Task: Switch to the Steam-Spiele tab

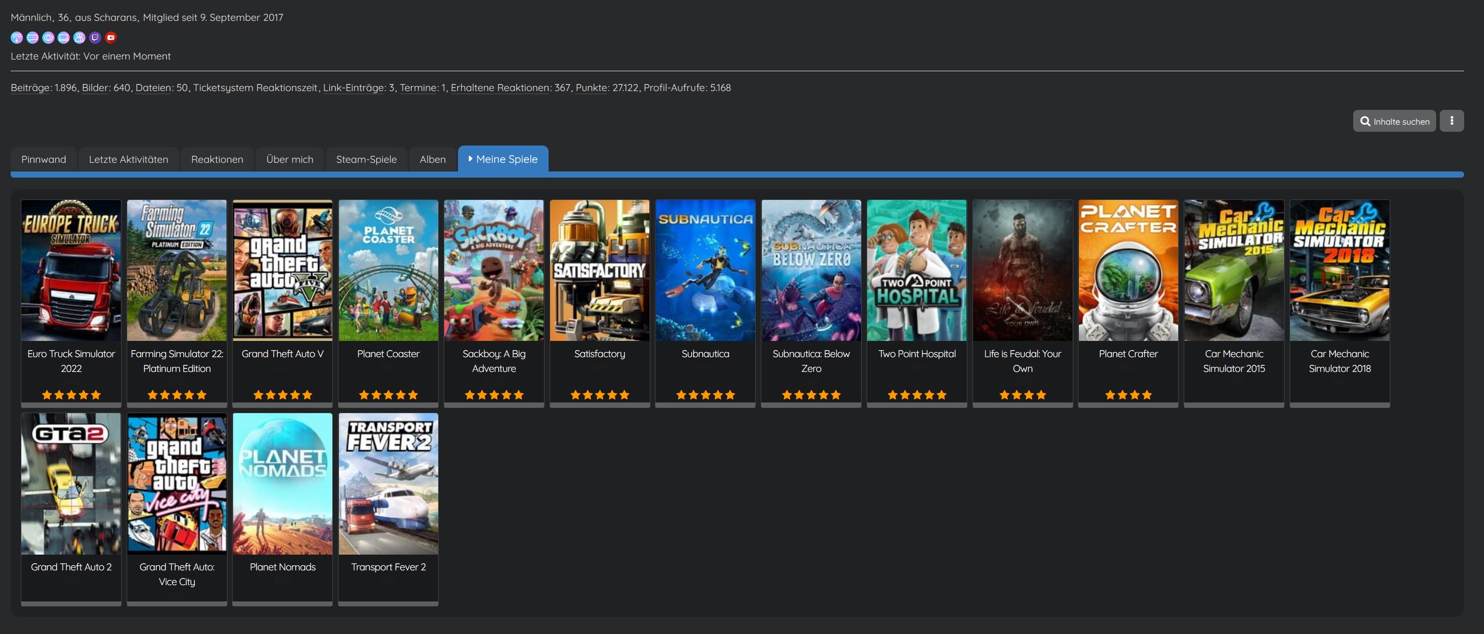Action: [x=366, y=159]
